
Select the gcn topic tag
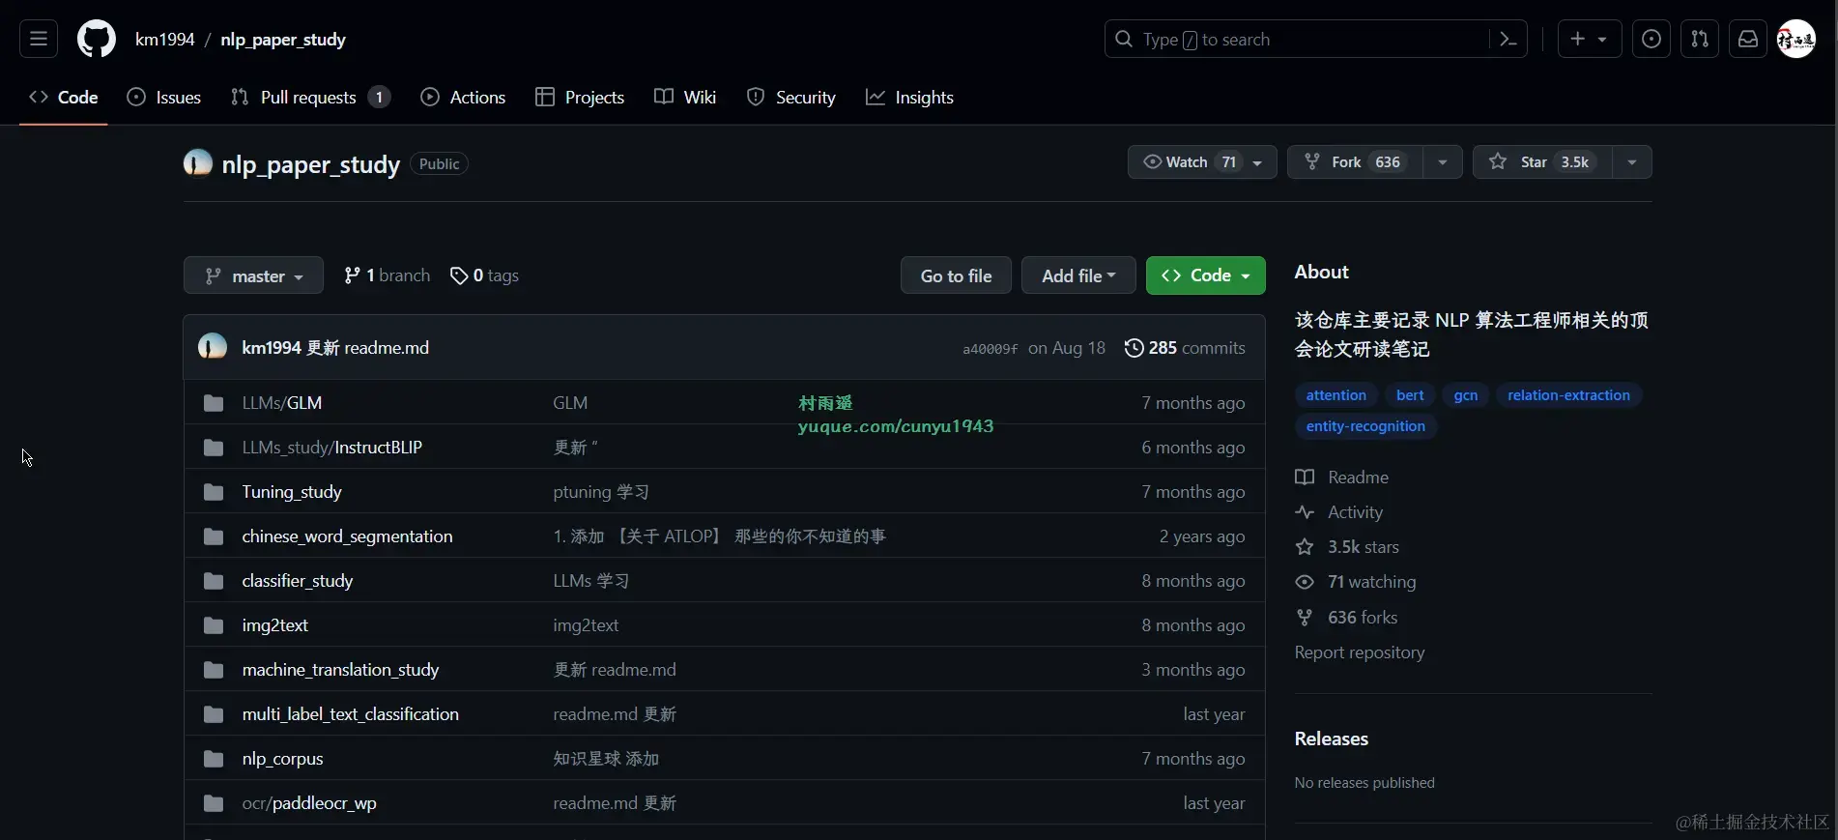1465,395
